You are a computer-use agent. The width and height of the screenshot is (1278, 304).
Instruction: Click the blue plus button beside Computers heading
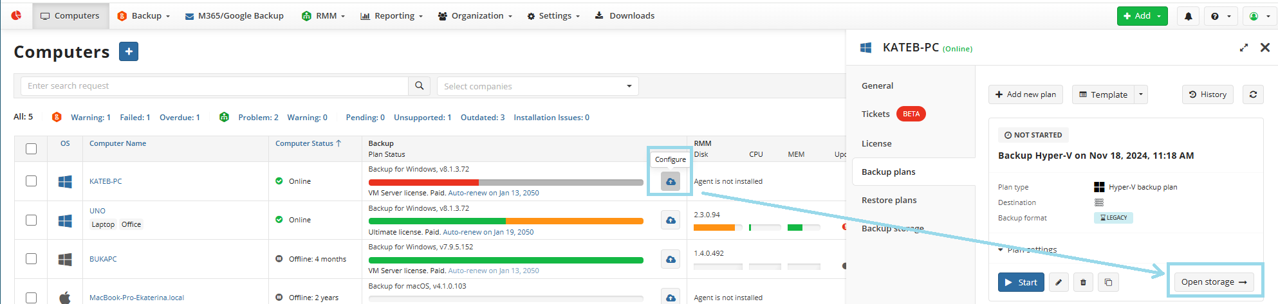click(x=129, y=51)
